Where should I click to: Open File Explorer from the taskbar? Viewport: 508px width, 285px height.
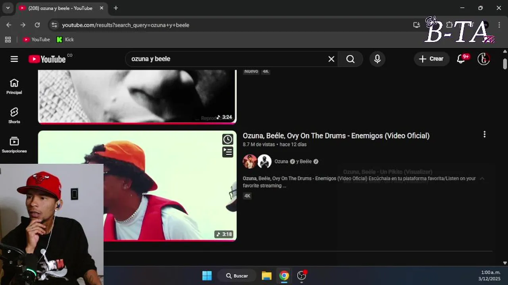pos(266,276)
